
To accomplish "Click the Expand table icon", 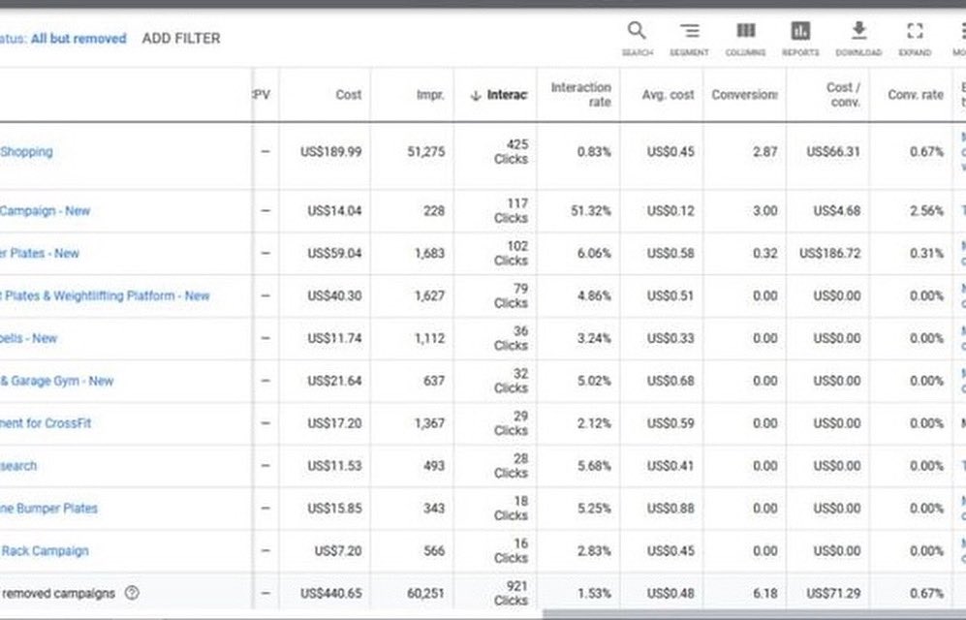I will tap(915, 30).
